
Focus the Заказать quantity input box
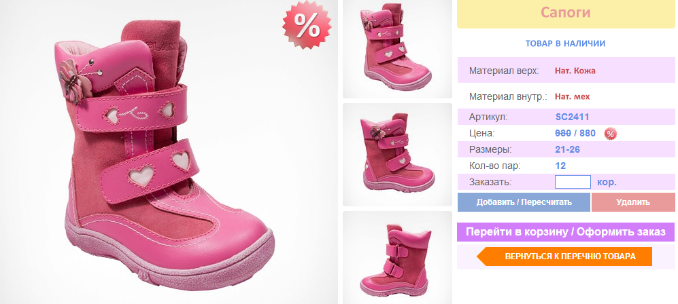click(573, 182)
